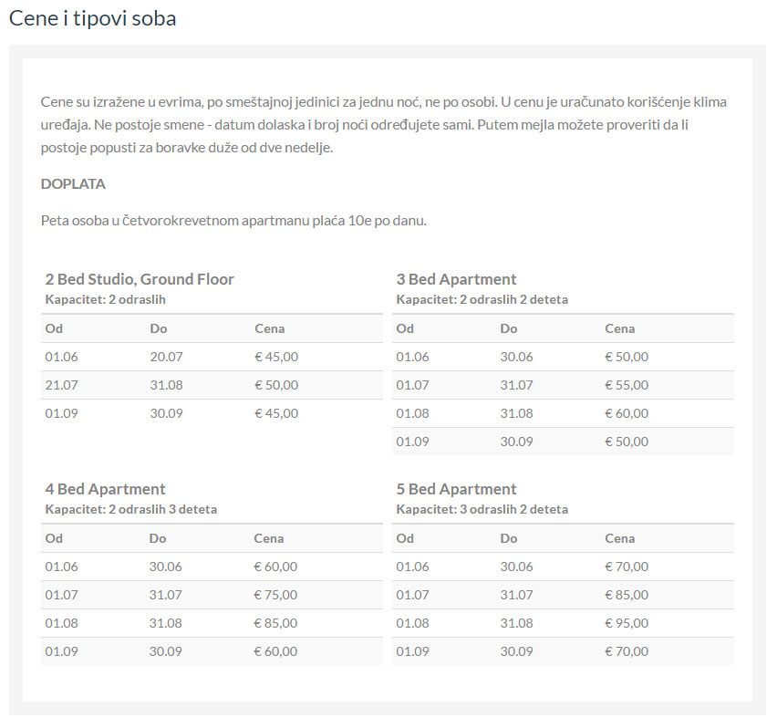This screenshot has height=728, width=777.
Task: Select the "3 Bed Apartment" table title
Action: click(x=456, y=279)
